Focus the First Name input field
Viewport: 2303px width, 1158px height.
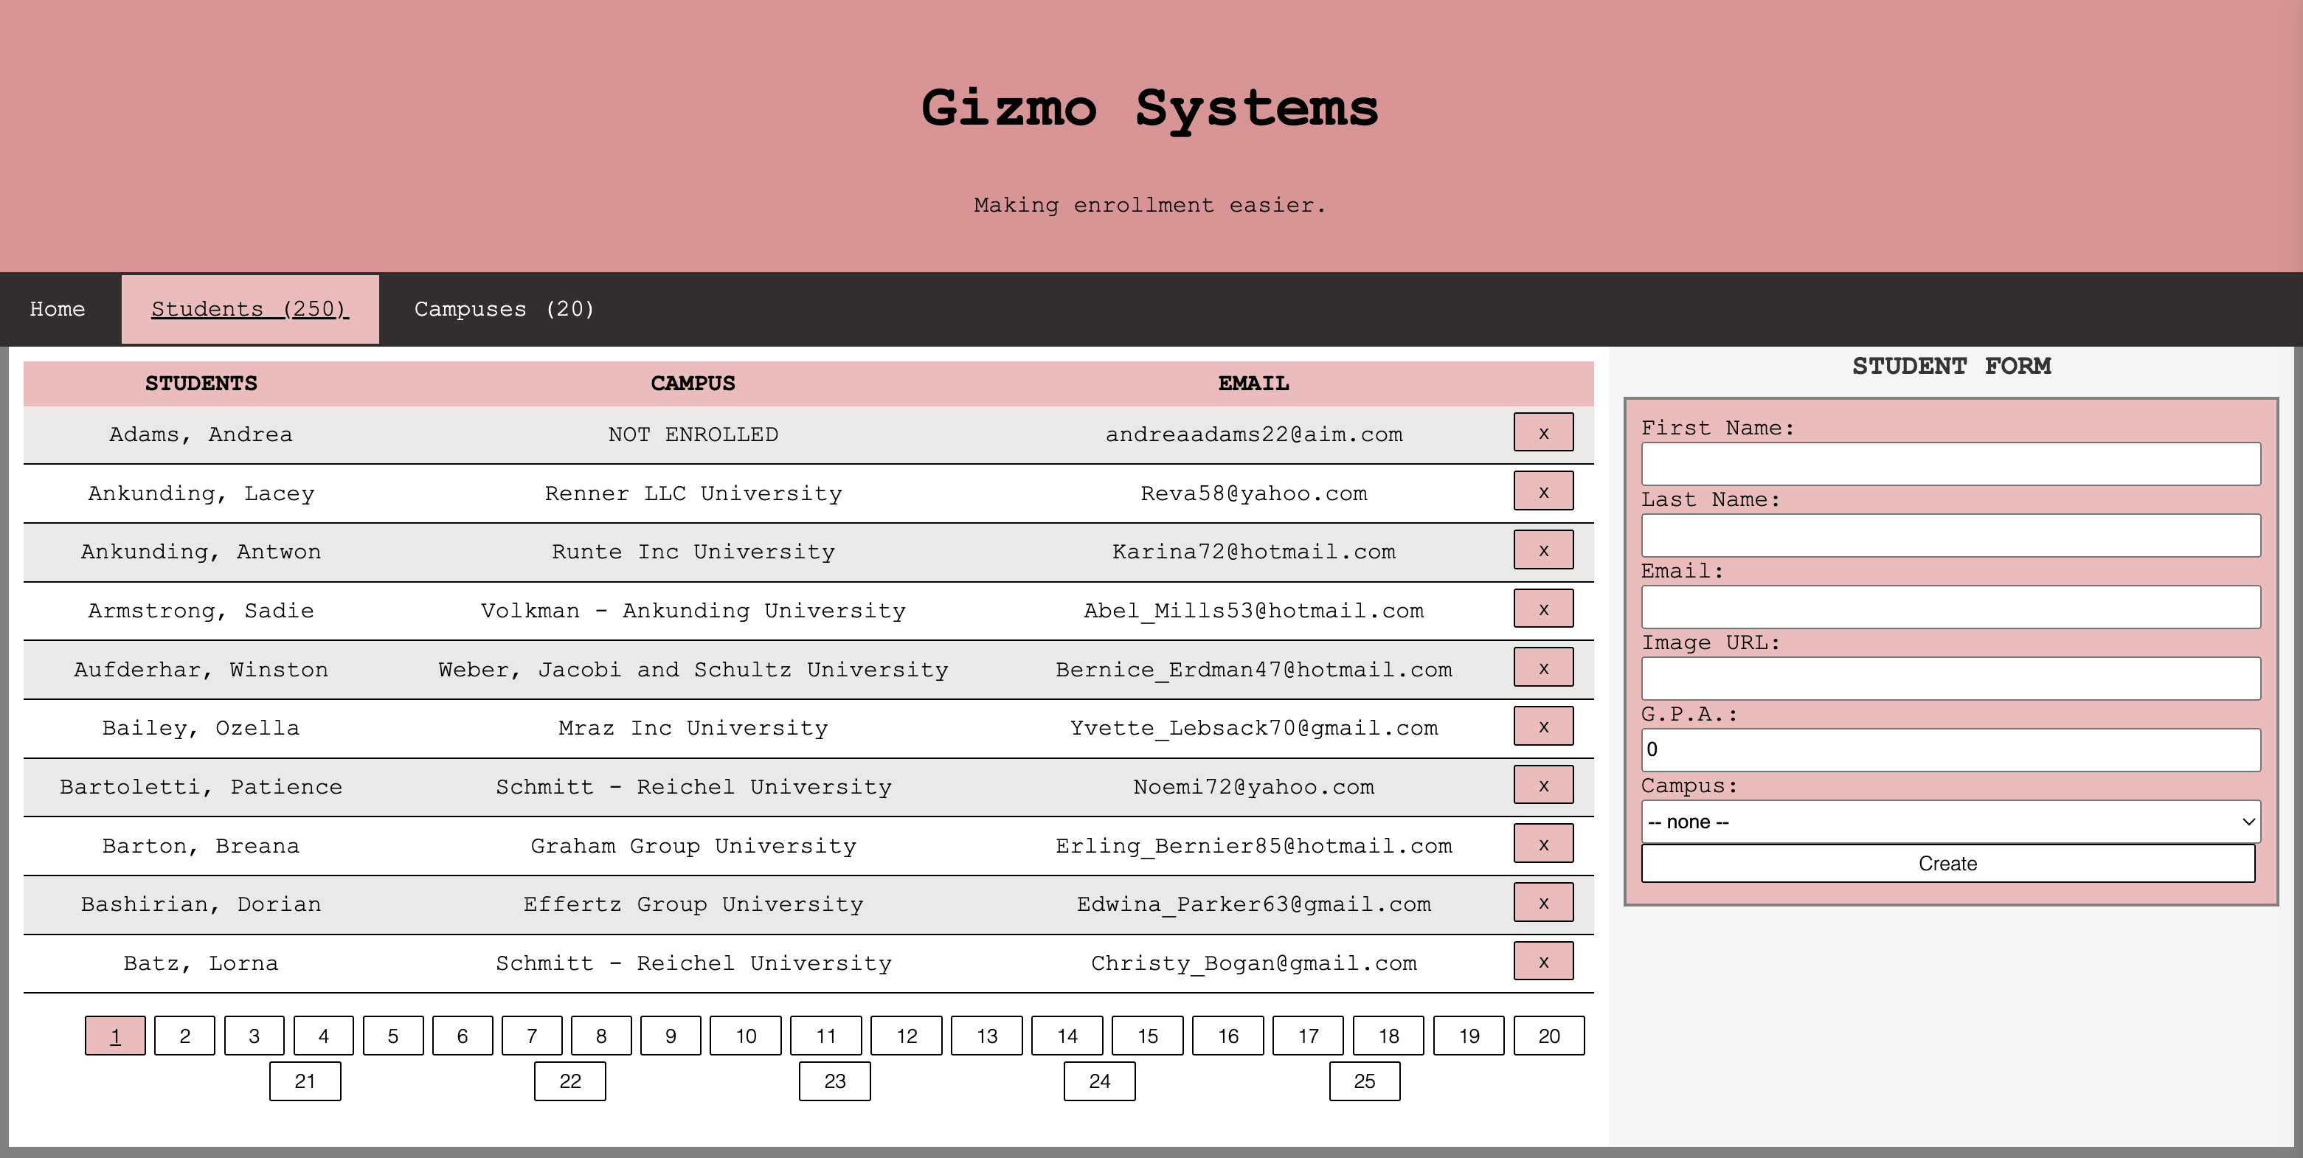coord(1950,464)
